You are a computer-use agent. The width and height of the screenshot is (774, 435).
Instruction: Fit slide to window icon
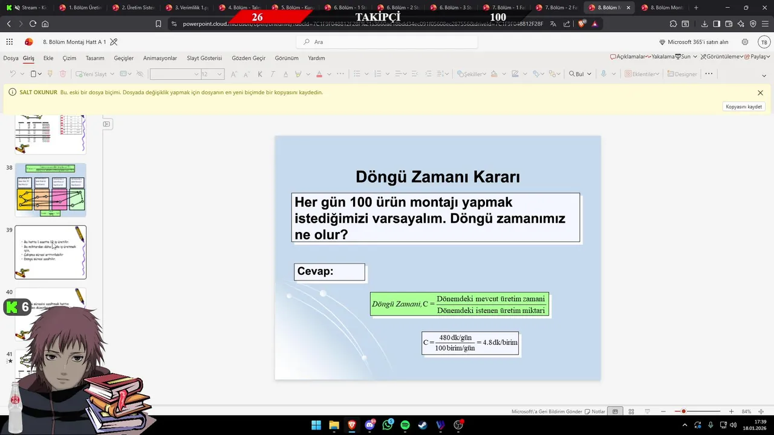[761, 411]
